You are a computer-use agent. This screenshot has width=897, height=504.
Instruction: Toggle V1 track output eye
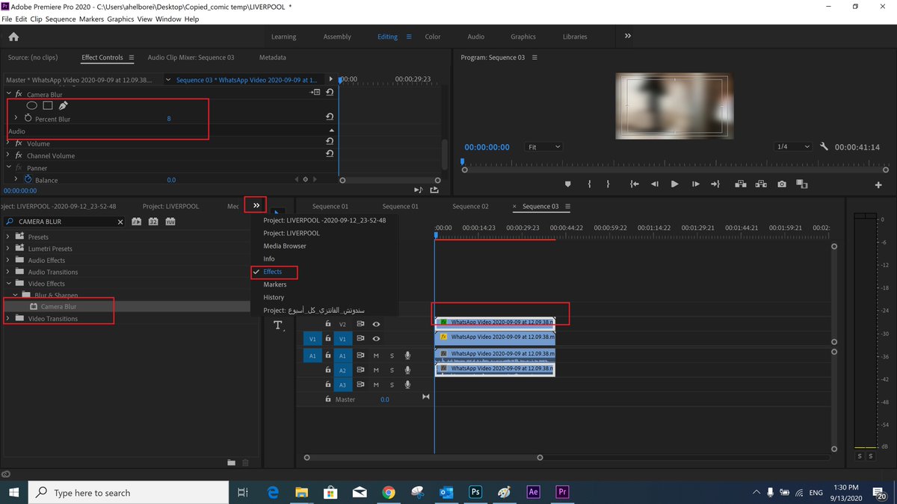point(376,338)
